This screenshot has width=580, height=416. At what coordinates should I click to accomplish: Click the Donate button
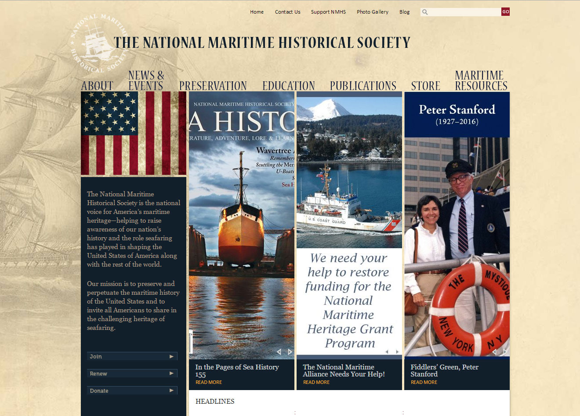tap(132, 391)
